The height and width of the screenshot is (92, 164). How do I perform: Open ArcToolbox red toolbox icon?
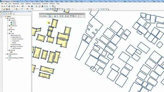click(x=57, y=9)
